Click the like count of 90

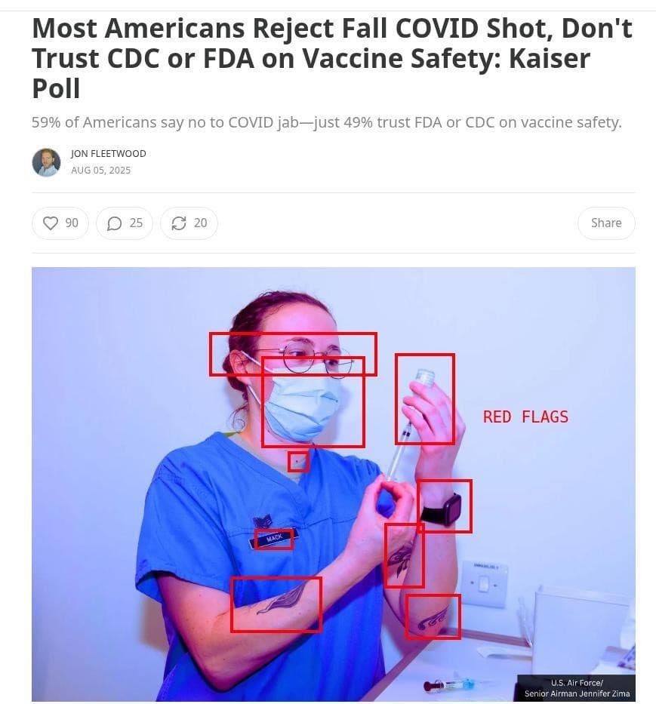(72, 223)
